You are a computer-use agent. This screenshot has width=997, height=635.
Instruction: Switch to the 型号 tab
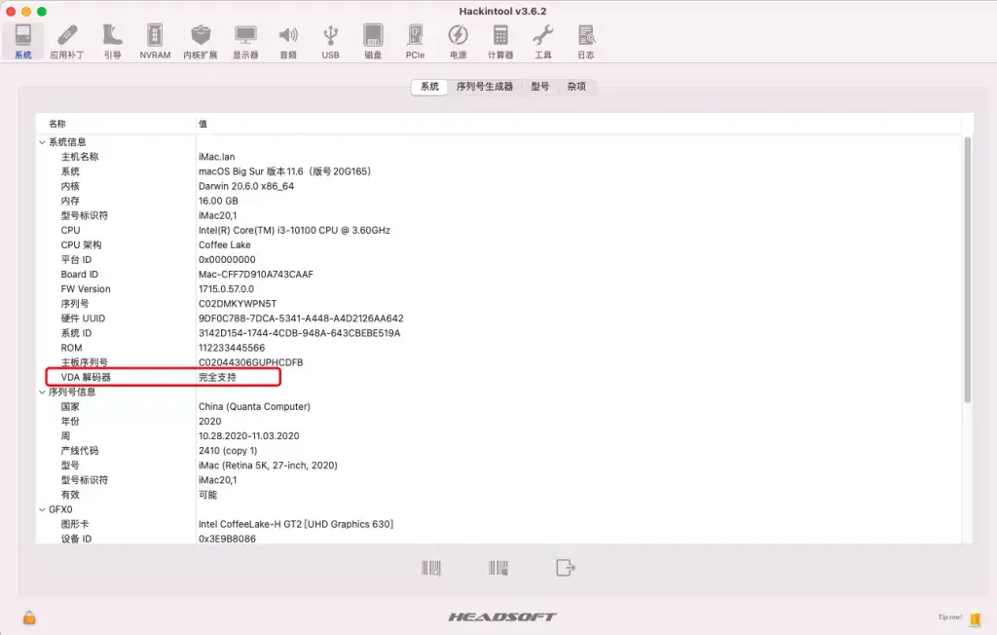click(539, 87)
